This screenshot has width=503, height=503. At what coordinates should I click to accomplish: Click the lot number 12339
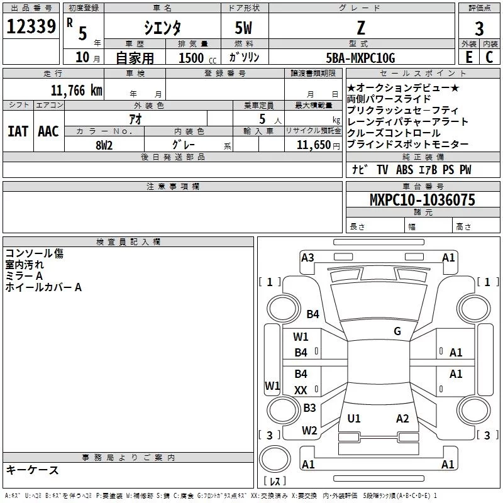[31, 26]
